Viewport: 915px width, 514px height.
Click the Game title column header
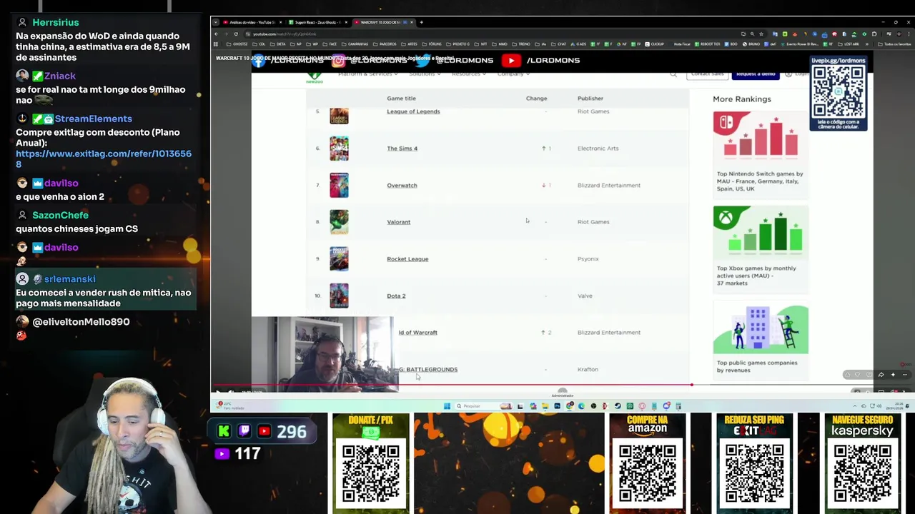[x=401, y=99]
